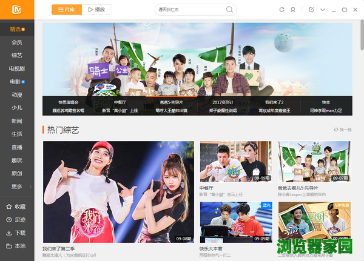Open 足迹 watch history in sidebar
Viewport: 364px width, 261px height.
(x=16, y=220)
